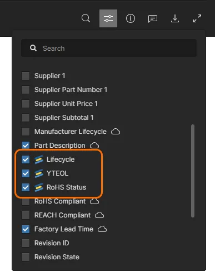Viewport: 215px width, 271px height.
Task: Open the comments icon
Action: 153,19
